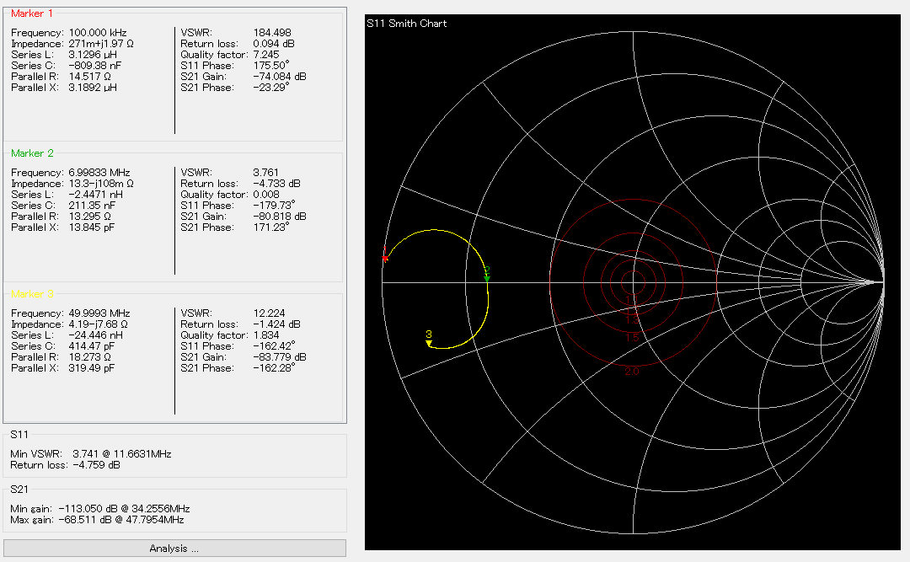Screen dimensions: 910x562
Task: Click the 2.0 VSWR circle label
Action: pos(632,372)
